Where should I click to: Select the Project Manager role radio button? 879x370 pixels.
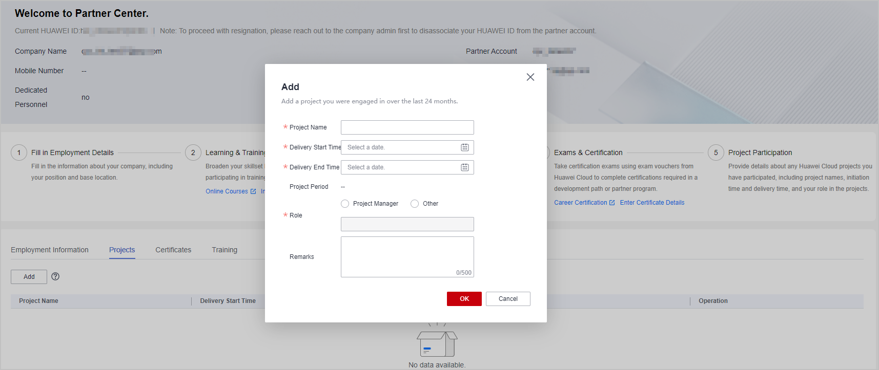click(345, 204)
